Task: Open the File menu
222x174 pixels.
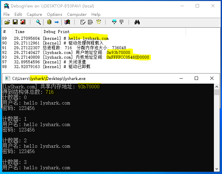Action: [6, 14]
